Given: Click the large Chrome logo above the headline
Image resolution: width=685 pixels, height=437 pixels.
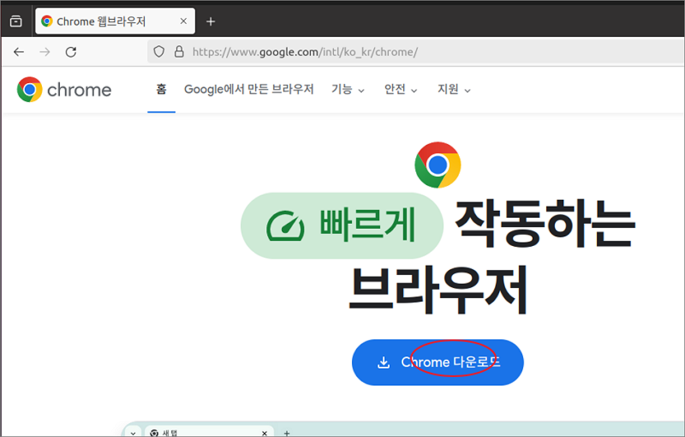Looking at the screenshot, I should click(x=437, y=165).
